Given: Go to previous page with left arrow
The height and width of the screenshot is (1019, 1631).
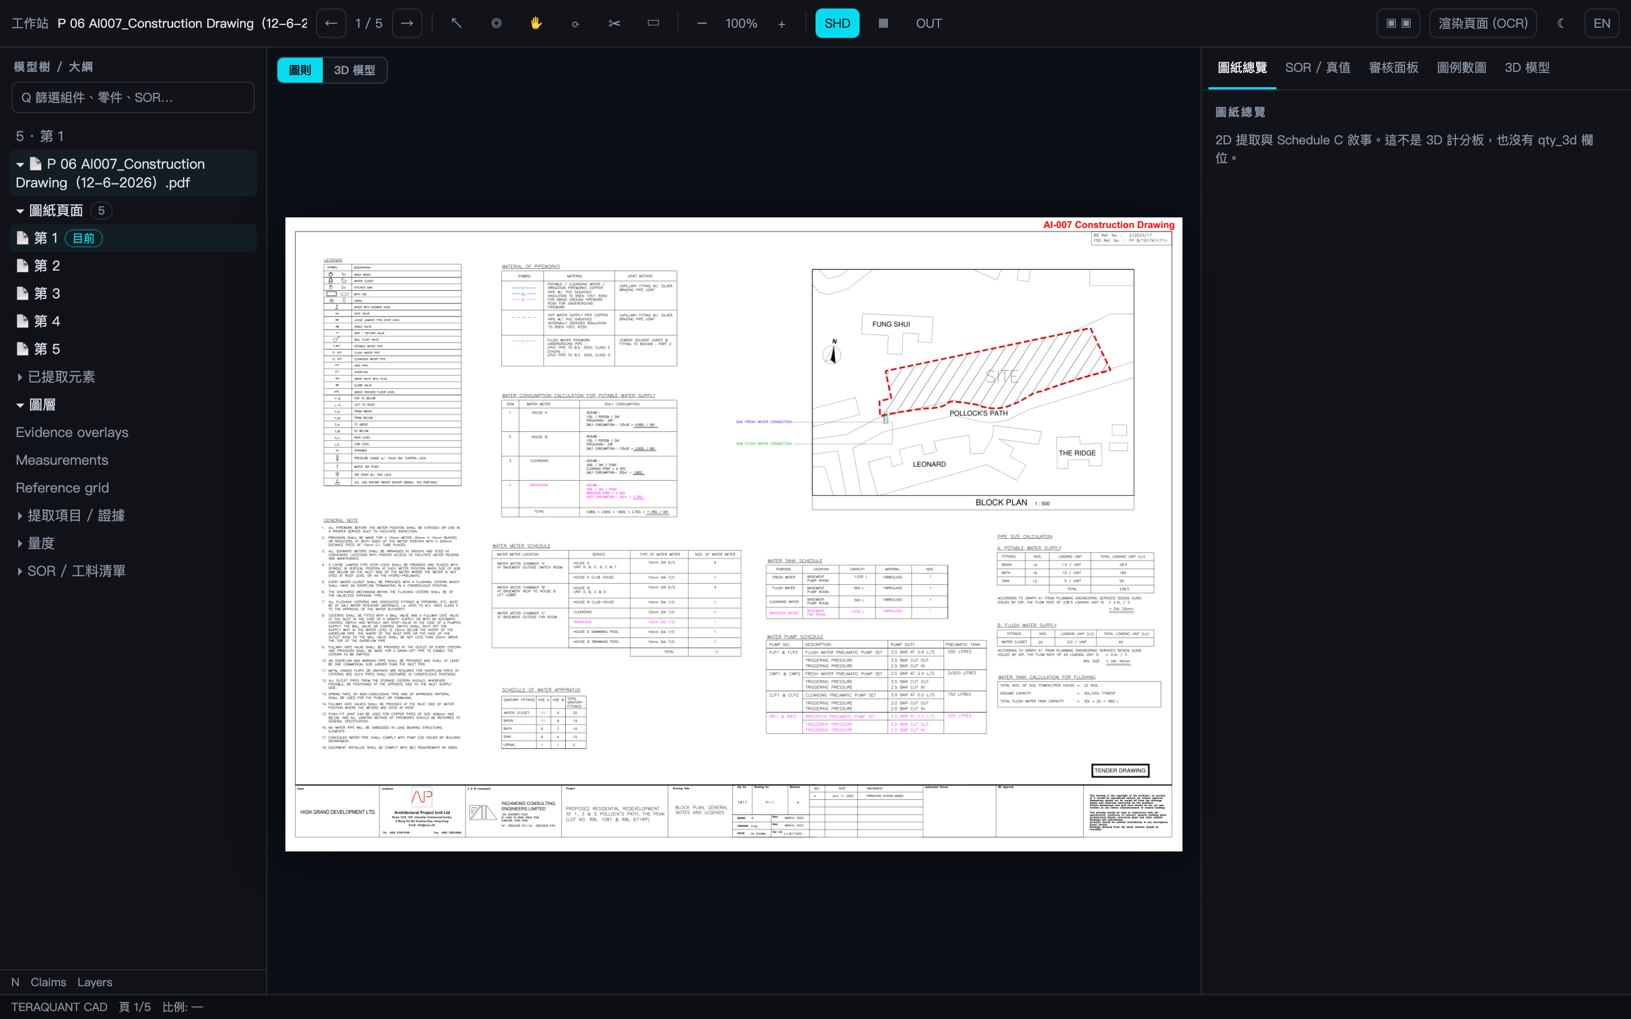Looking at the screenshot, I should [331, 24].
